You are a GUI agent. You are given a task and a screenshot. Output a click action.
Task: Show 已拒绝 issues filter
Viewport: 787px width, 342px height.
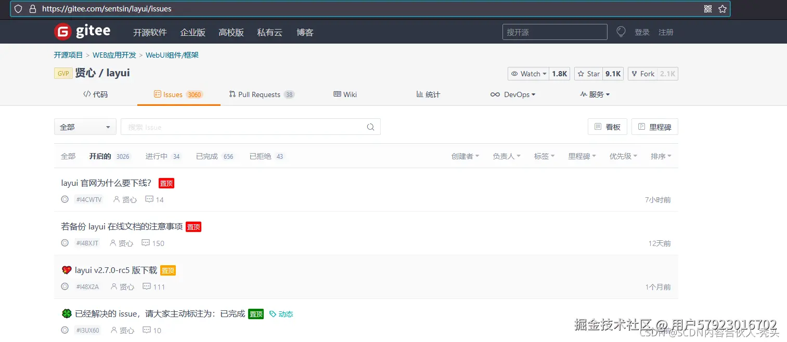[x=267, y=156]
